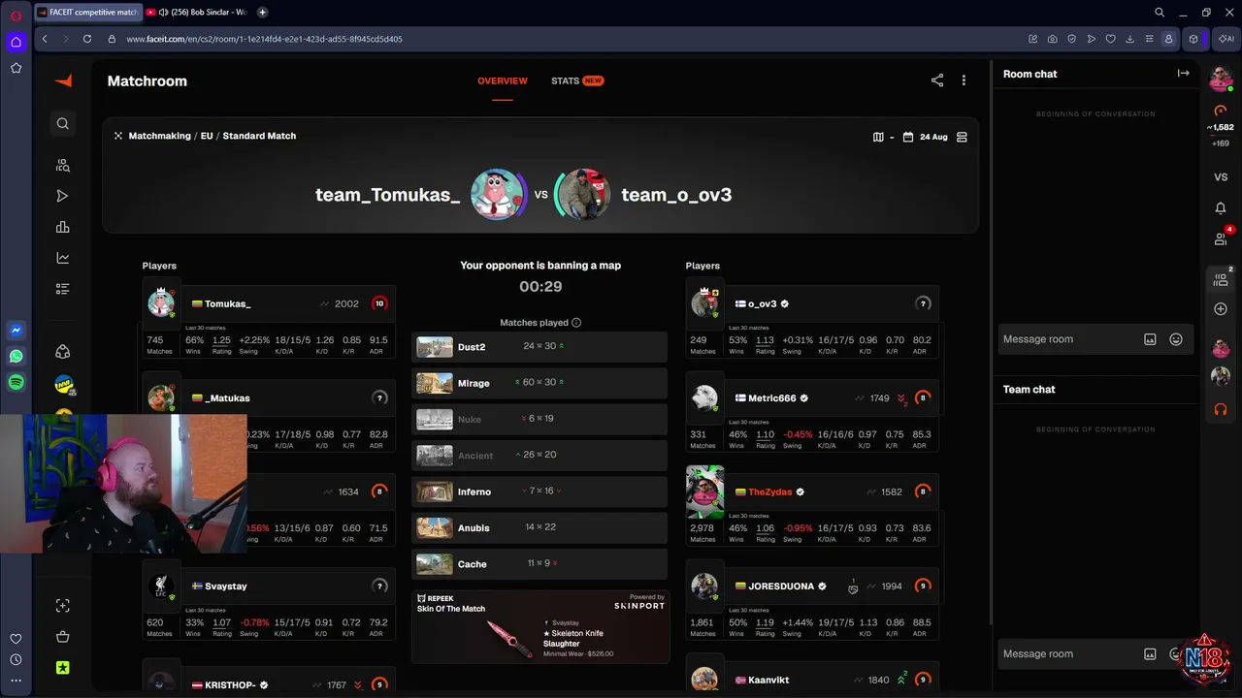Image resolution: width=1242 pixels, height=698 pixels.
Task: Open JORESDUONA player profile
Action: point(781,587)
